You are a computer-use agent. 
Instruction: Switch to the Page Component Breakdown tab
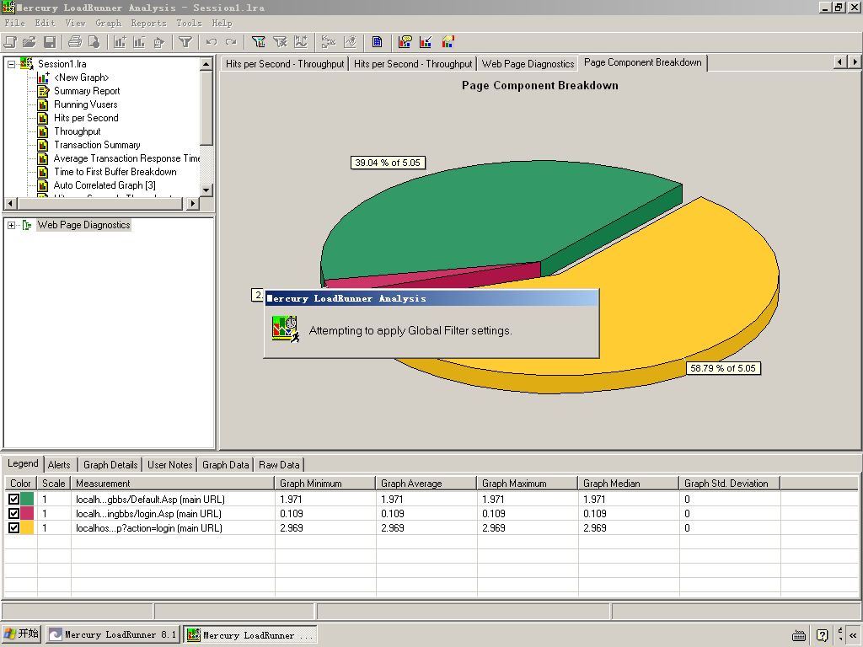click(642, 62)
